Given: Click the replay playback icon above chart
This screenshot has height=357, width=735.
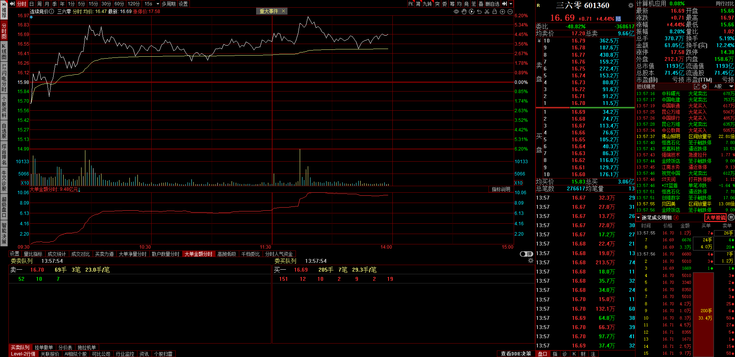Looking at the screenshot, I should [x=472, y=11].
